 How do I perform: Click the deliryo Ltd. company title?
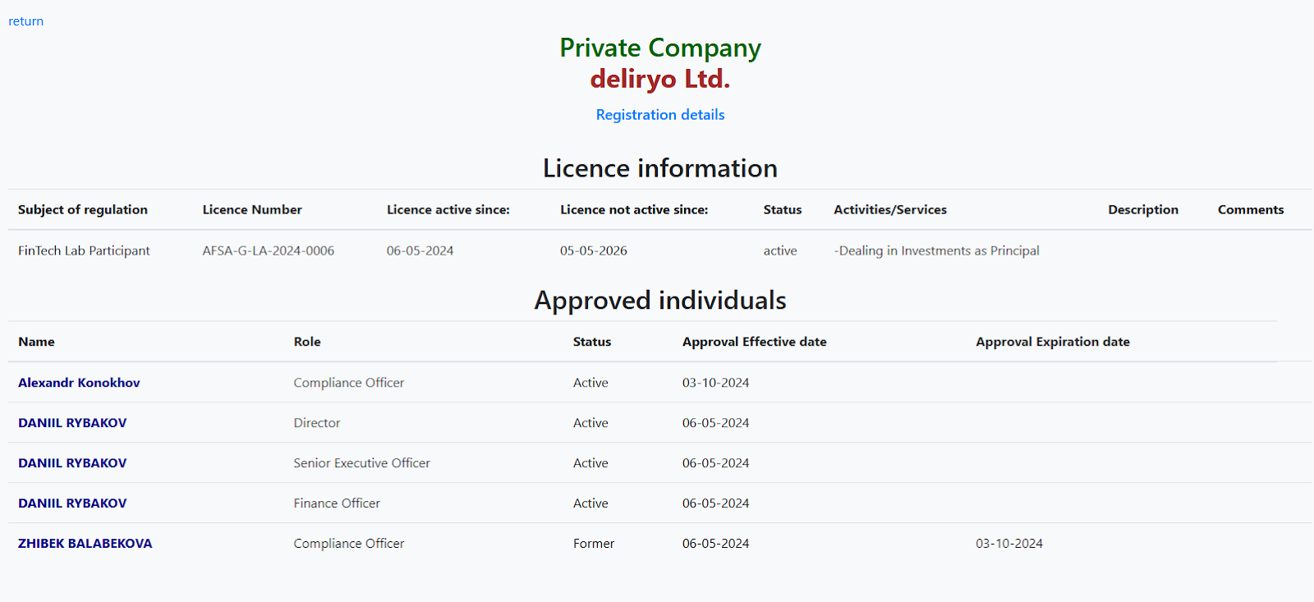pyautogui.click(x=659, y=79)
